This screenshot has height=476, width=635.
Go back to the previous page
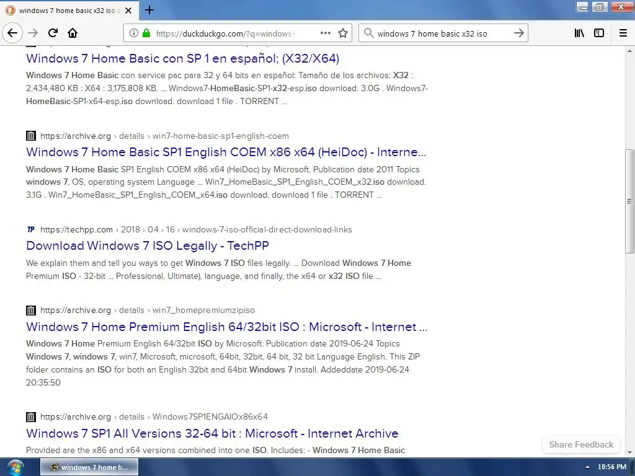tap(12, 33)
